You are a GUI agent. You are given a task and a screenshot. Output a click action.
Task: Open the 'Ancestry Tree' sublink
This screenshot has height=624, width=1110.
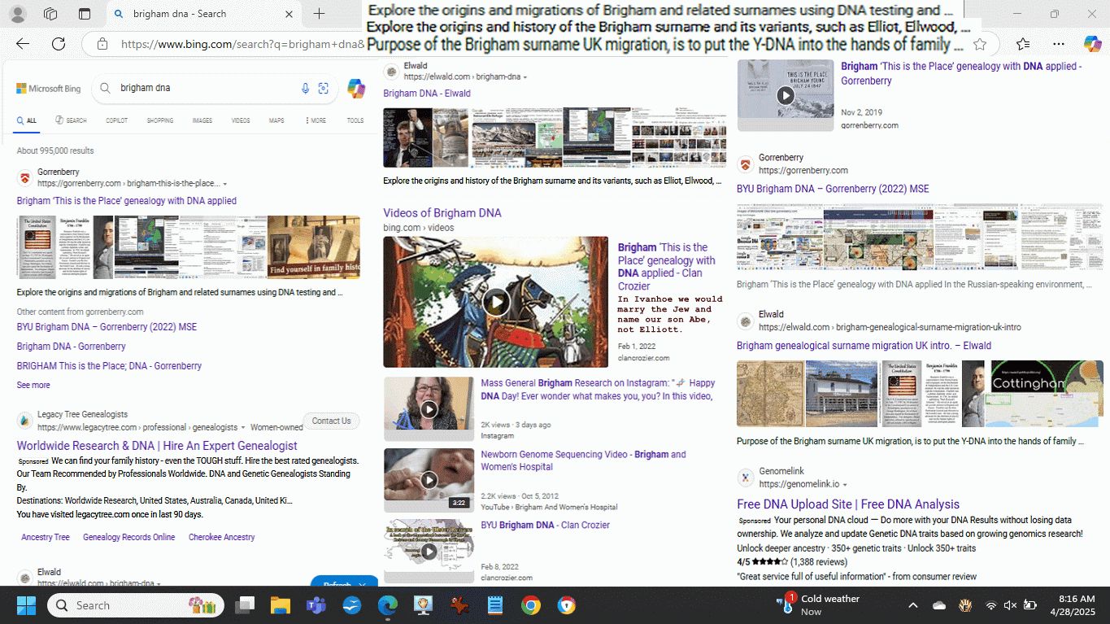[46, 537]
